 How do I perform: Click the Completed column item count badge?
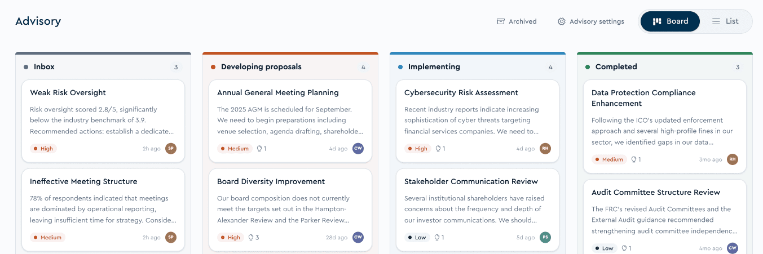737,67
